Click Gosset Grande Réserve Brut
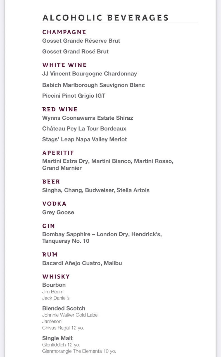This screenshot has height=357, width=221. (x=81, y=41)
